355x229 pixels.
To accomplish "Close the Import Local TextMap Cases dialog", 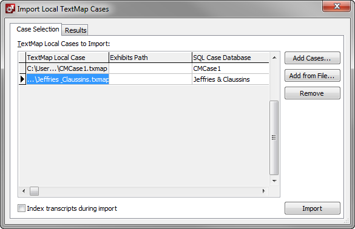I will [x=337, y=6].
